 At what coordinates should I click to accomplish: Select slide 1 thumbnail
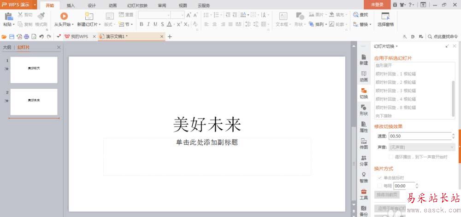point(34,70)
